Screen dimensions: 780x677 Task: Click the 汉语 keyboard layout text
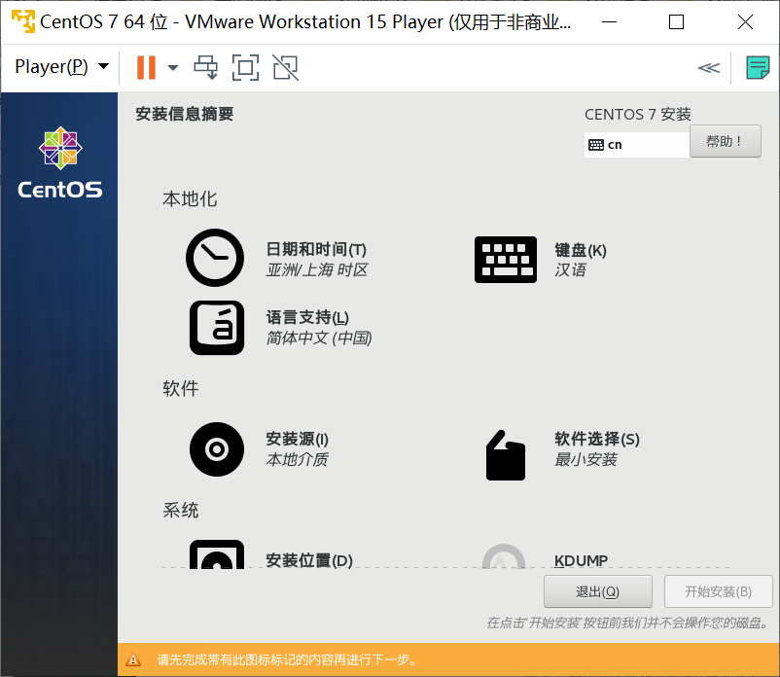click(571, 270)
